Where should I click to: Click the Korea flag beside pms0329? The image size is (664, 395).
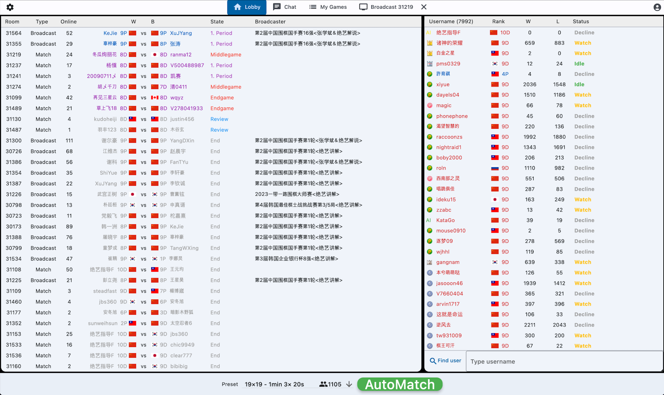[x=495, y=64]
